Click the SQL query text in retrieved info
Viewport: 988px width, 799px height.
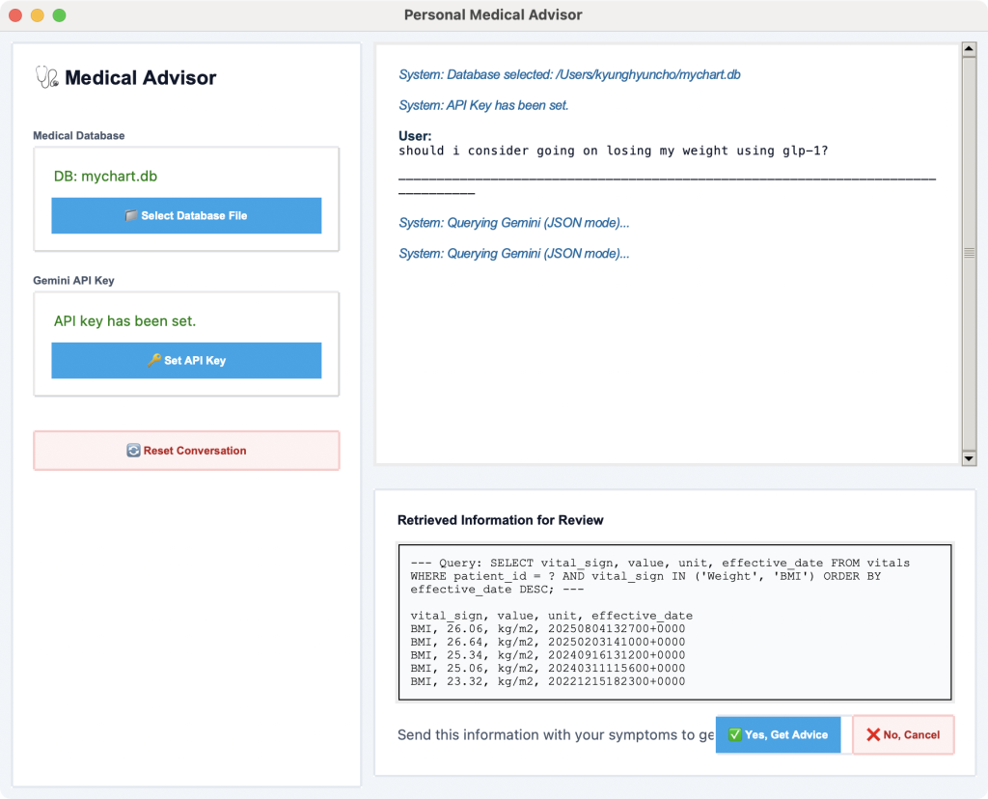660,575
